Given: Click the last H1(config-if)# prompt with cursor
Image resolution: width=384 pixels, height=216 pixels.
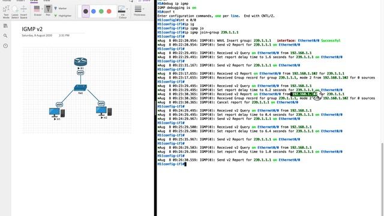Looking at the screenshot, I should coord(172,164).
